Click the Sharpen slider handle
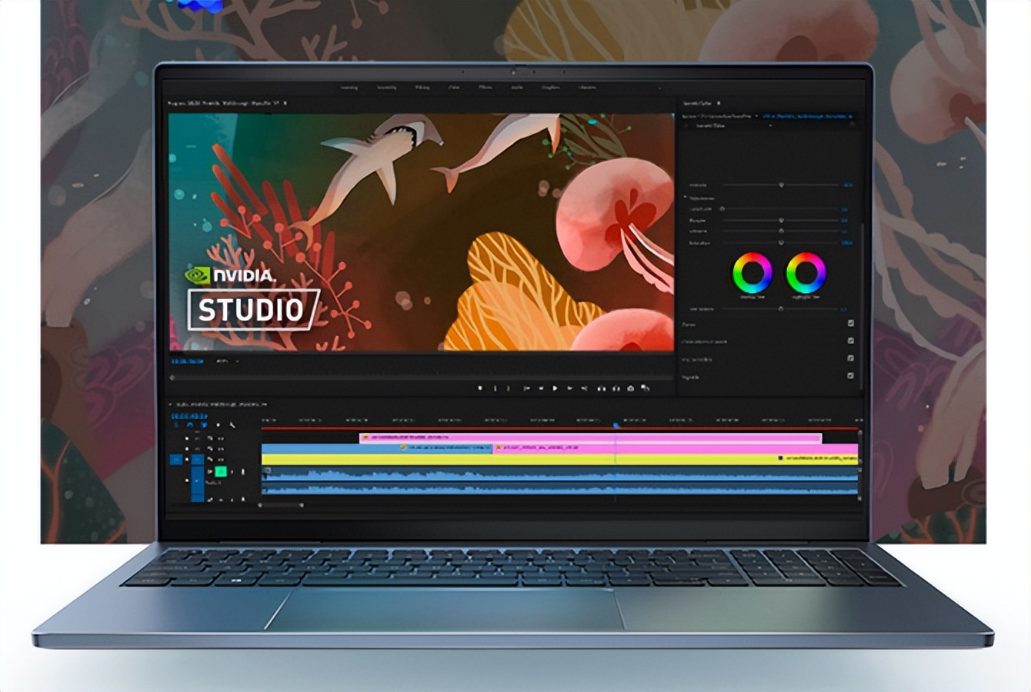 click(x=781, y=220)
